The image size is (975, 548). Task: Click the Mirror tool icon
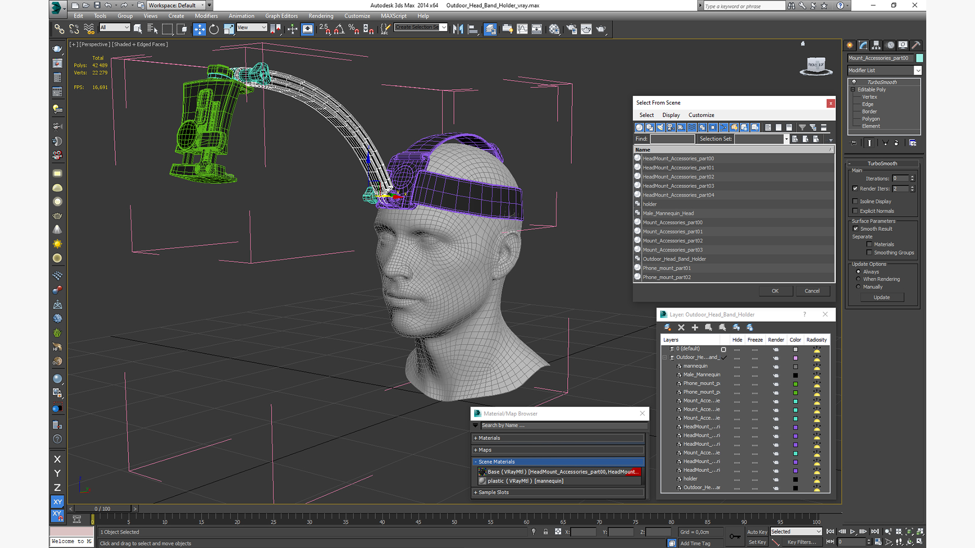tap(458, 29)
